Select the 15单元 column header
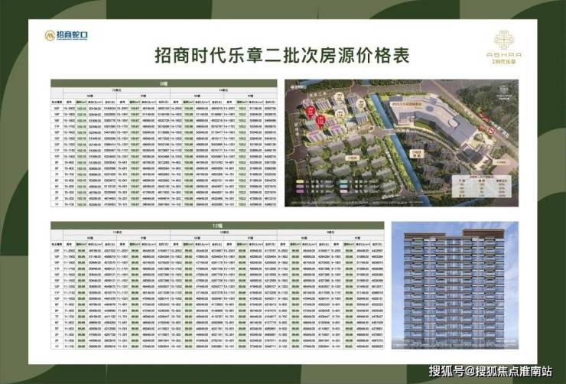 coord(116,90)
